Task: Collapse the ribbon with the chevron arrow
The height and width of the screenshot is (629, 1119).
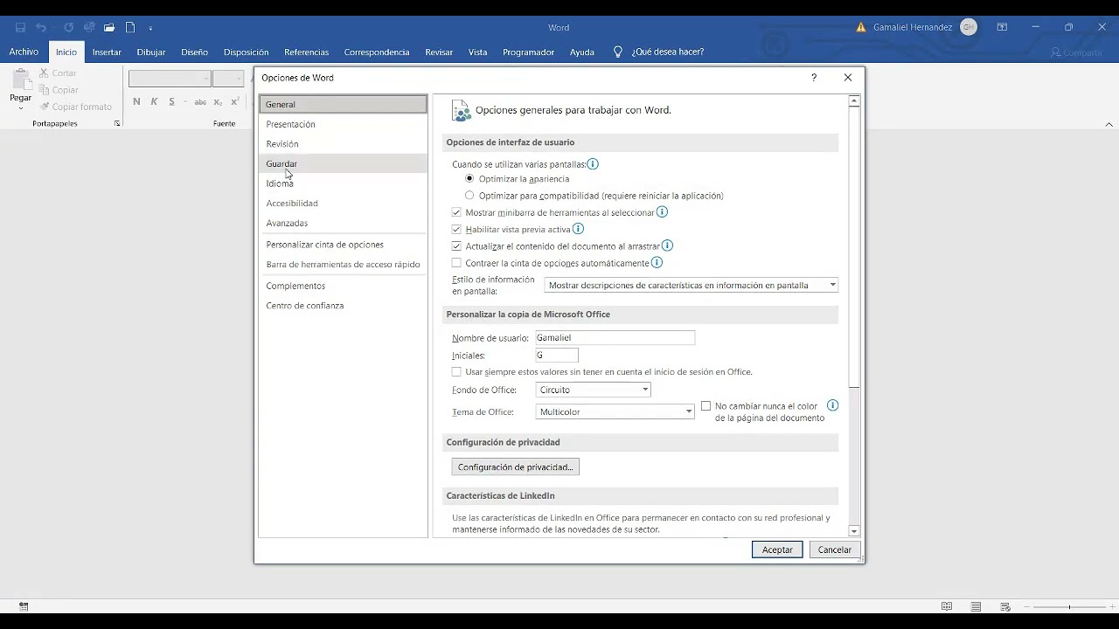Action: (1109, 125)
